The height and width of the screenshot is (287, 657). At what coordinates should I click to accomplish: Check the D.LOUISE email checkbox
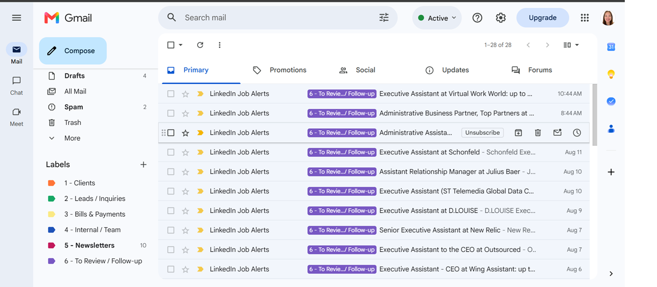click(x=171, y=210)
